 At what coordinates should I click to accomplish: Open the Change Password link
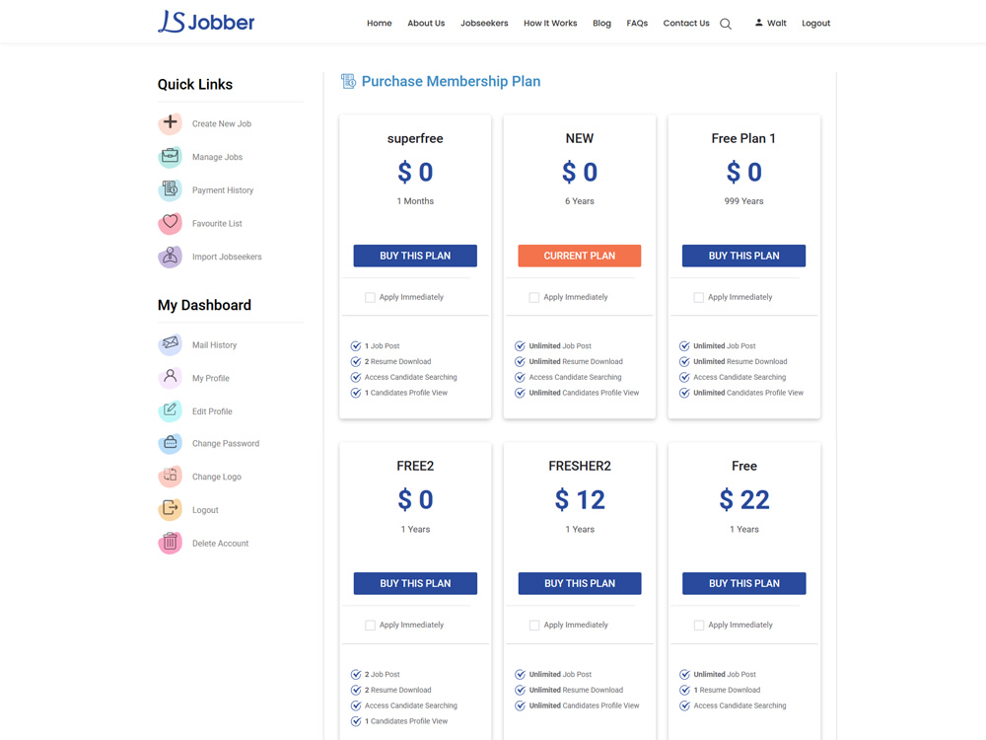(x=225, y=444)
